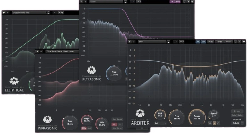Click the Range -5.0 dB knob in Arbiter
The width and height of the screenshot is (247, 135).
pyautogui.click(x=197, y=117)
